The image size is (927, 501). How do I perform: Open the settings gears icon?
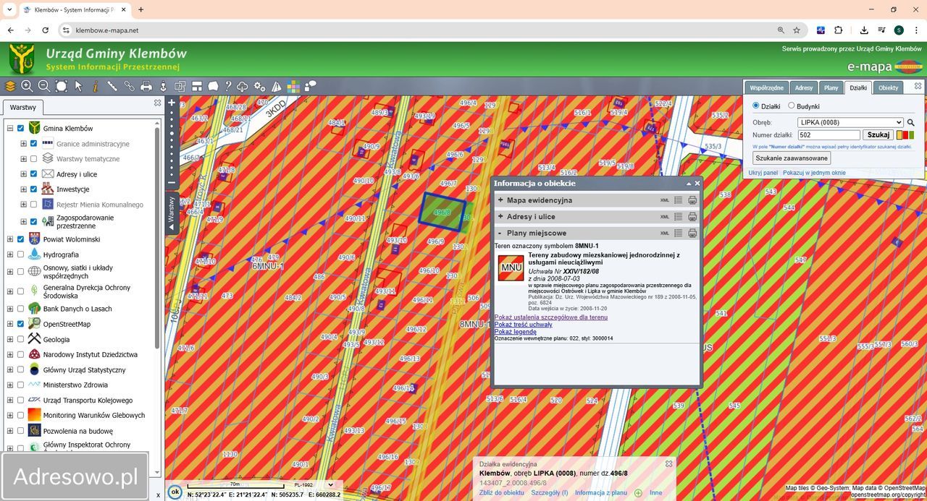point(259,86)
